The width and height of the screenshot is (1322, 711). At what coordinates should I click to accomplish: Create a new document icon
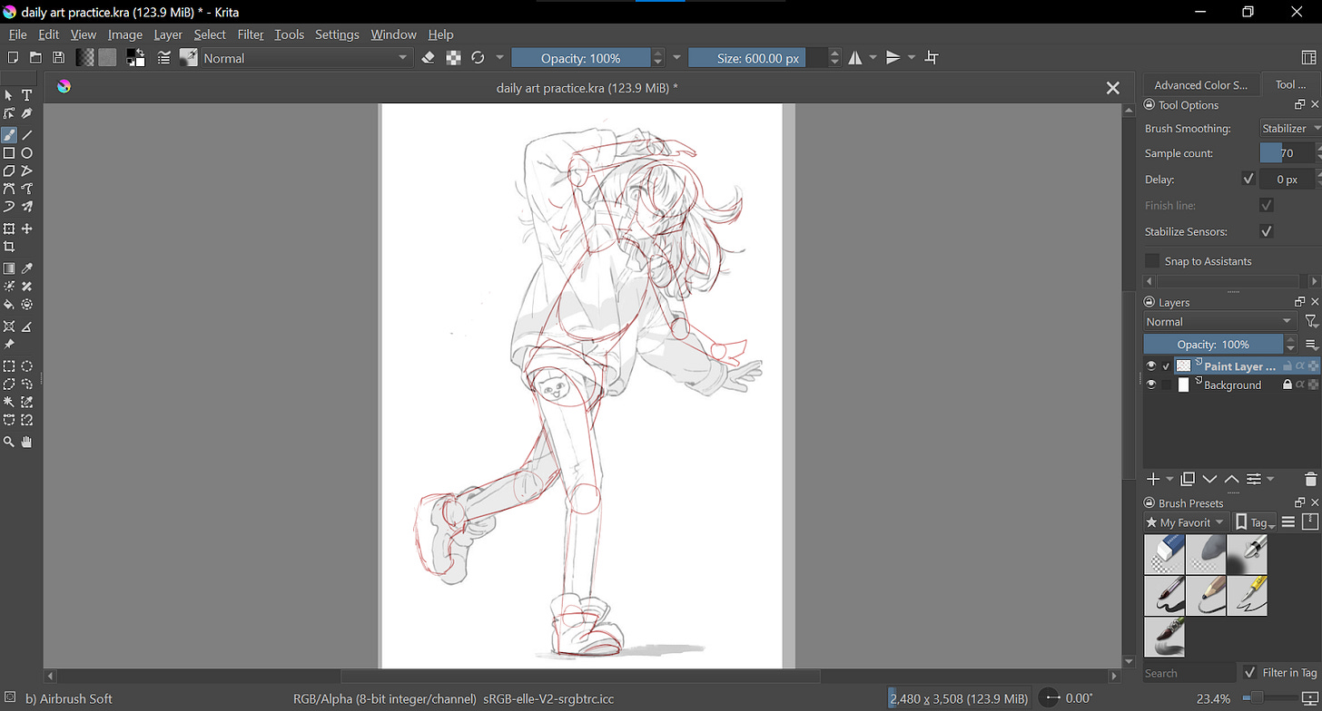tap(13, 58)
